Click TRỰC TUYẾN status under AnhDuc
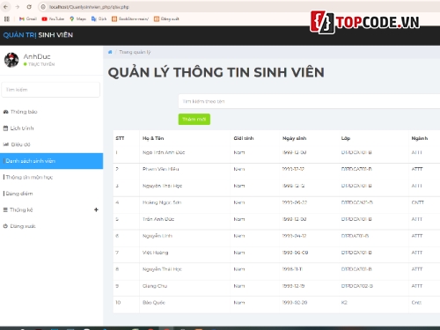Screen dimensions: 440x330 [x=41, y=64]
